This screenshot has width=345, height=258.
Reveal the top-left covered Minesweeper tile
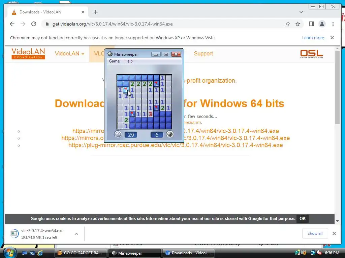120,78
